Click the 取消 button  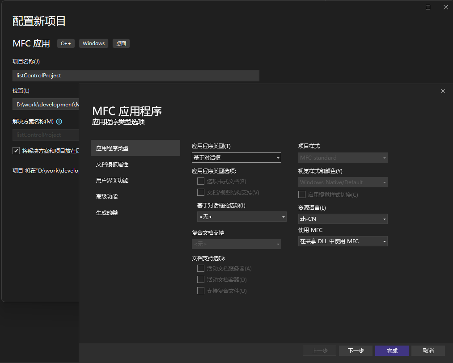click(428, 350)
